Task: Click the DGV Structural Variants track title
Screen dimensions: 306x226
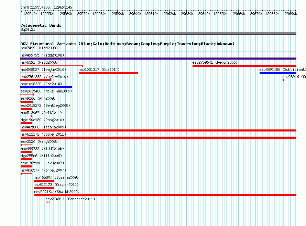Action: point(127,44)
